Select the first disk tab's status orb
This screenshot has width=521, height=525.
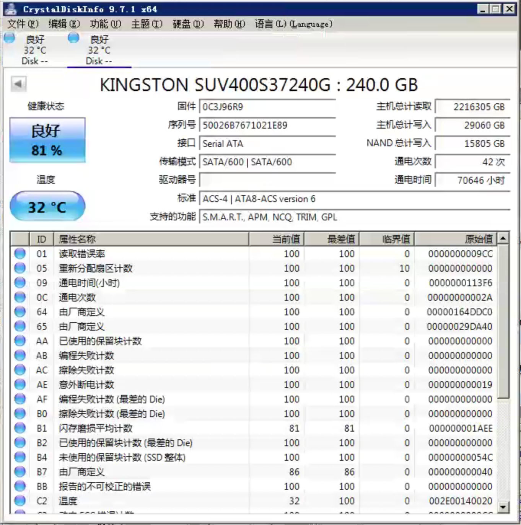pyautogui.click(x=9, y=37)
